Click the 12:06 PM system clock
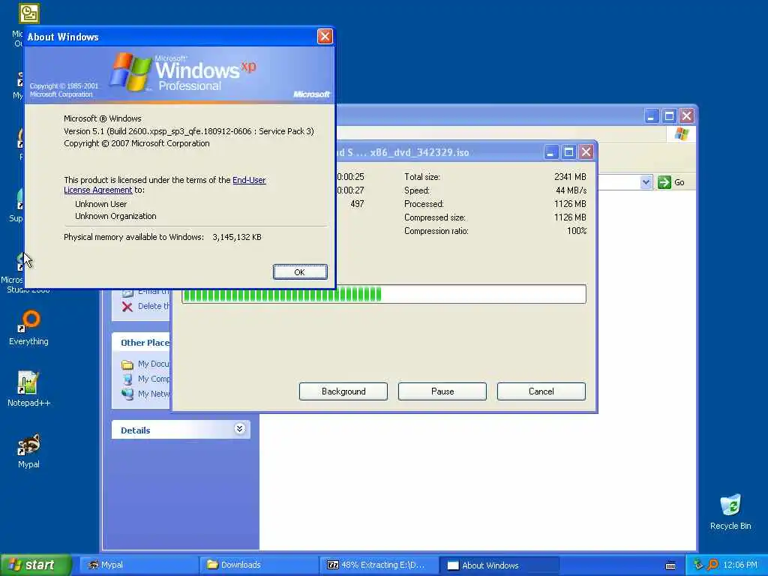768x576 pixels. [740, 565]
